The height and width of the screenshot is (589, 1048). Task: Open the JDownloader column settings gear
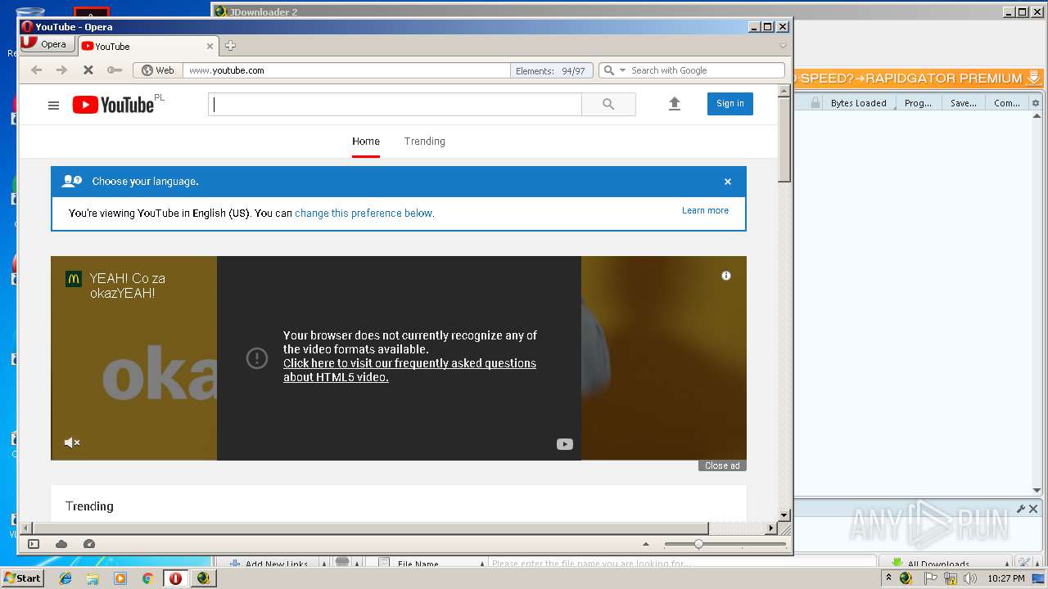1036,103
